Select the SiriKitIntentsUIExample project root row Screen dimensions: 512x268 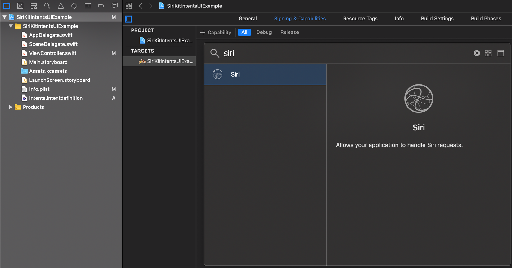tap(61, 17)
